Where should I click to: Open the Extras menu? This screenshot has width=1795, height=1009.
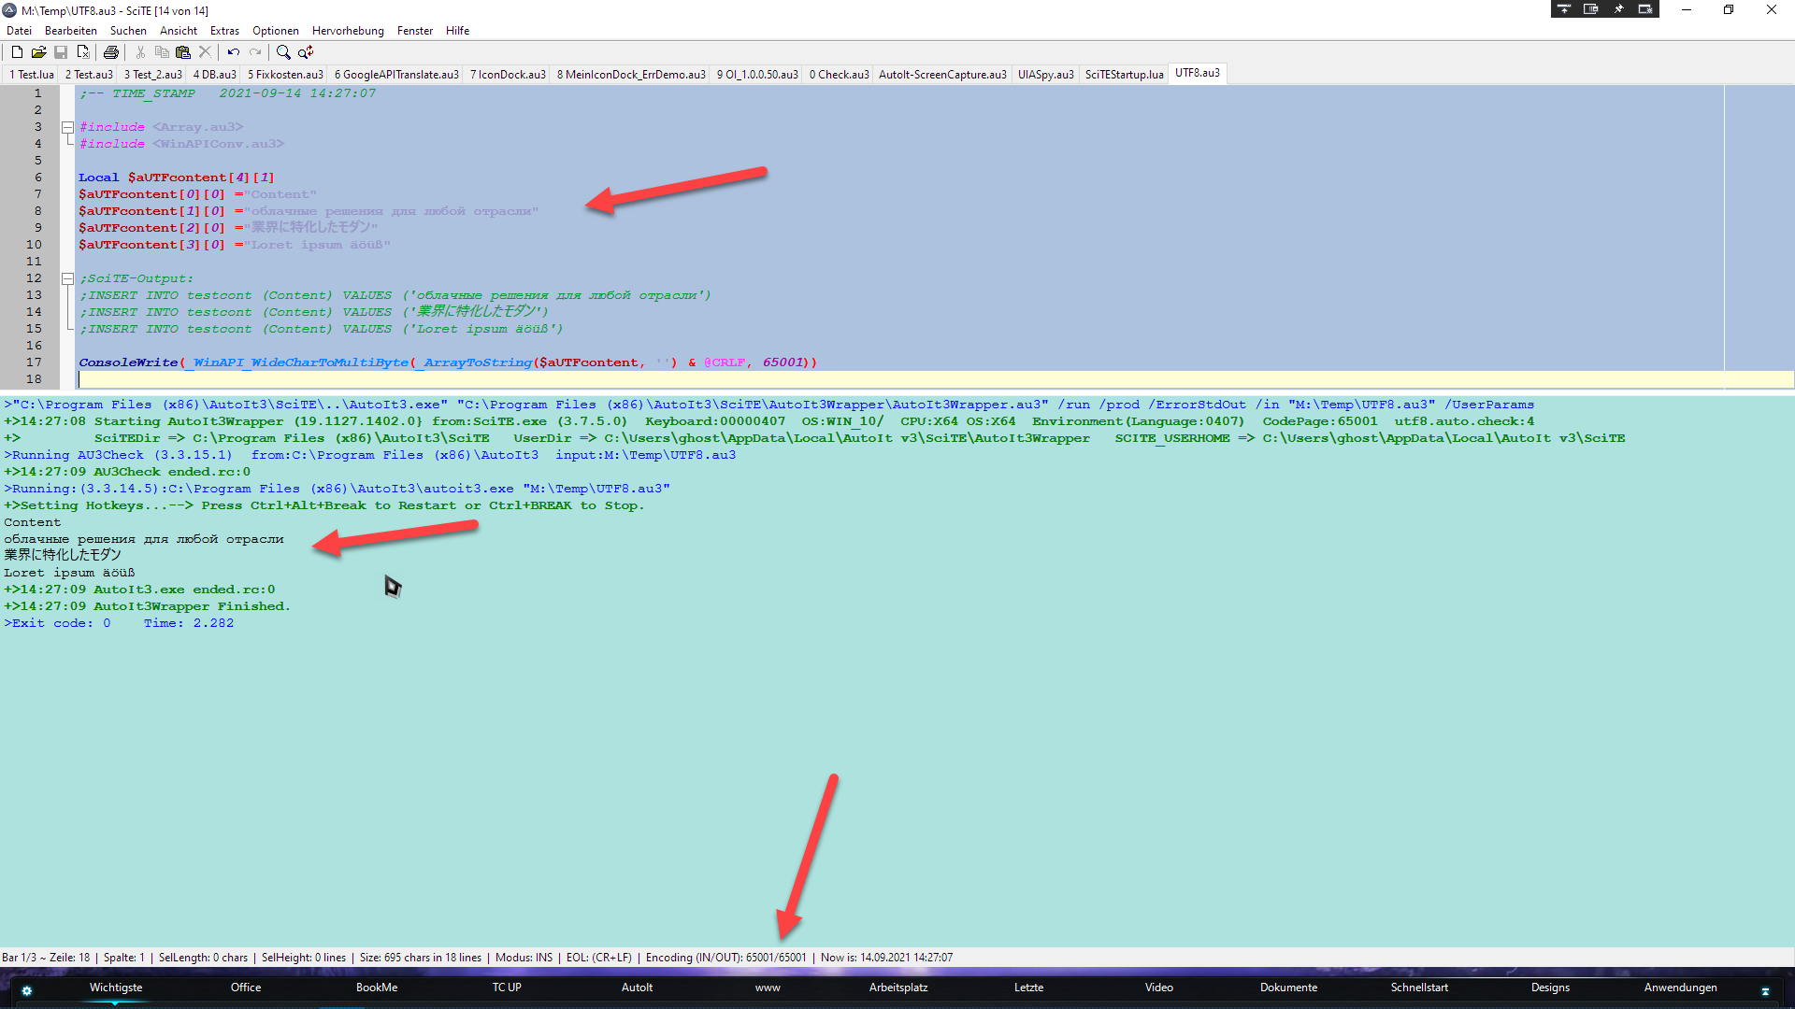224,31
